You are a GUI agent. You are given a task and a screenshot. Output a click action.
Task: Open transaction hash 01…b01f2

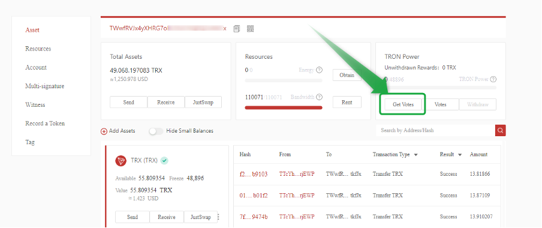pyautogui.click(x=254, y=196)
